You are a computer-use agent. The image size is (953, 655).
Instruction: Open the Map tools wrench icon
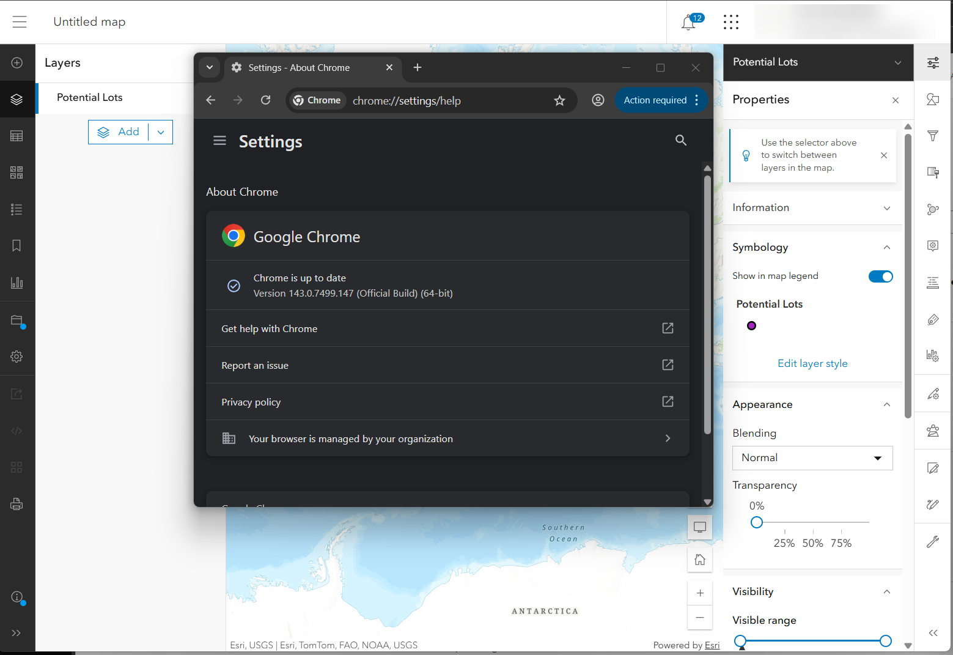point(933,541)
